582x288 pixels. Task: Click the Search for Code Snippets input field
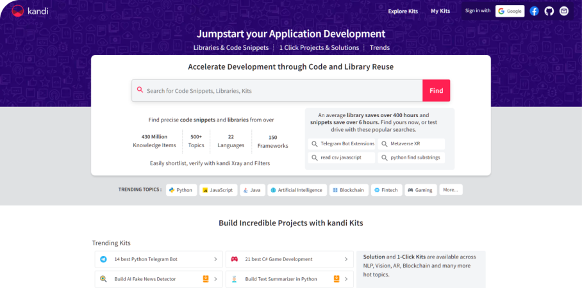pyautogui.click(x=277, y=90)
